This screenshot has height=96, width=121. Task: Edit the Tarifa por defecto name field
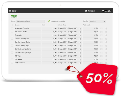(31, 21)
